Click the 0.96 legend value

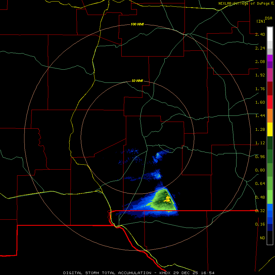point(260,157)
